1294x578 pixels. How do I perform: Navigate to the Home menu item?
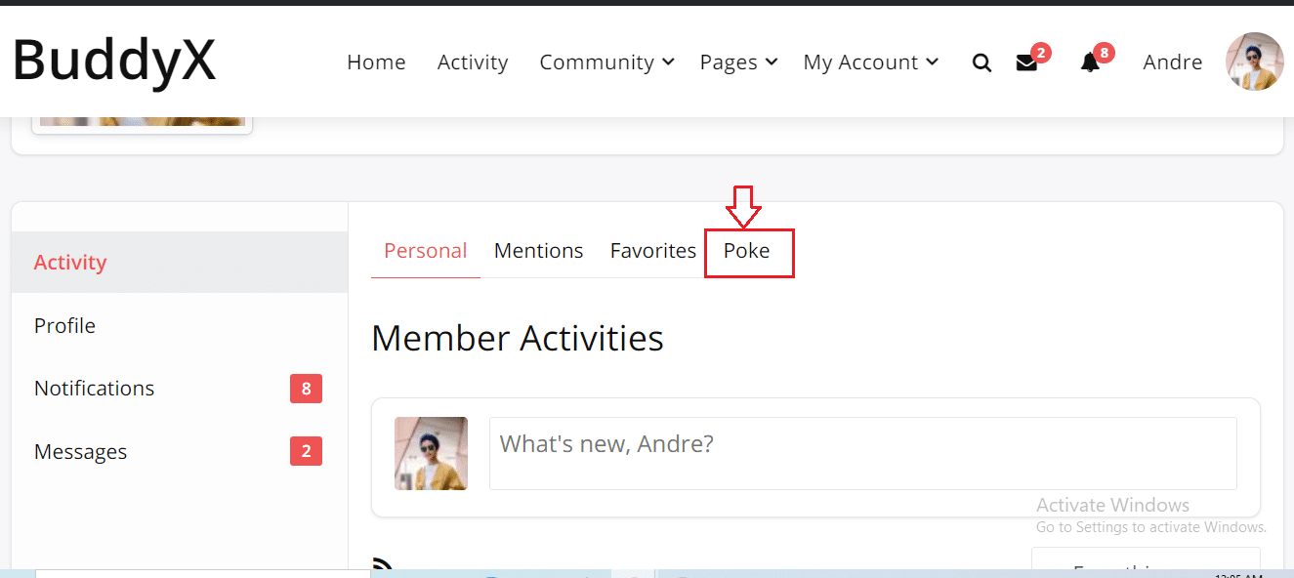(376, 62)
